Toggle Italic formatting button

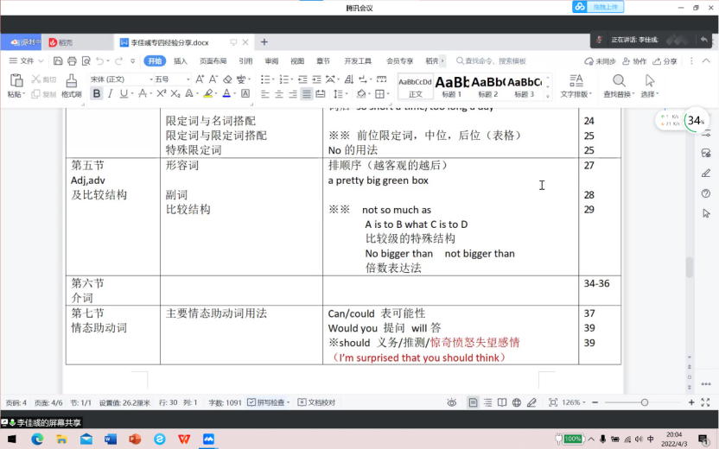click(111, 94)
